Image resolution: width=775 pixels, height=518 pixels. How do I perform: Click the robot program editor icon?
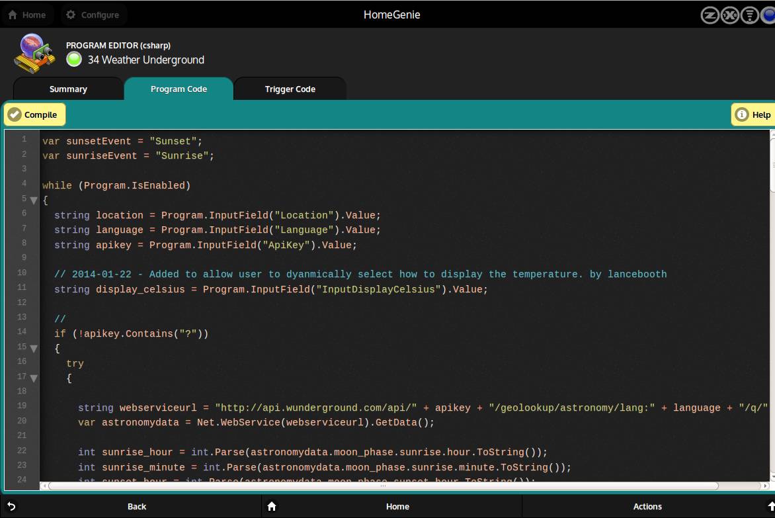coord(34,54)
